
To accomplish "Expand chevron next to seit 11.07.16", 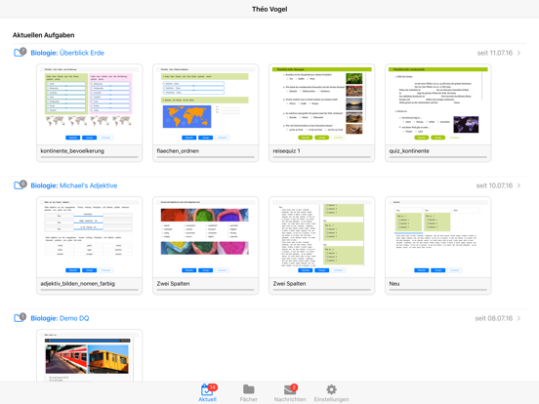I will coord(518,53).
